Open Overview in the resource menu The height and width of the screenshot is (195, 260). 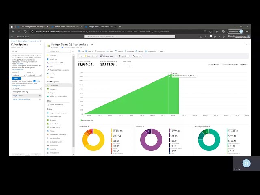pyautogui.click(x=53, y=56)
